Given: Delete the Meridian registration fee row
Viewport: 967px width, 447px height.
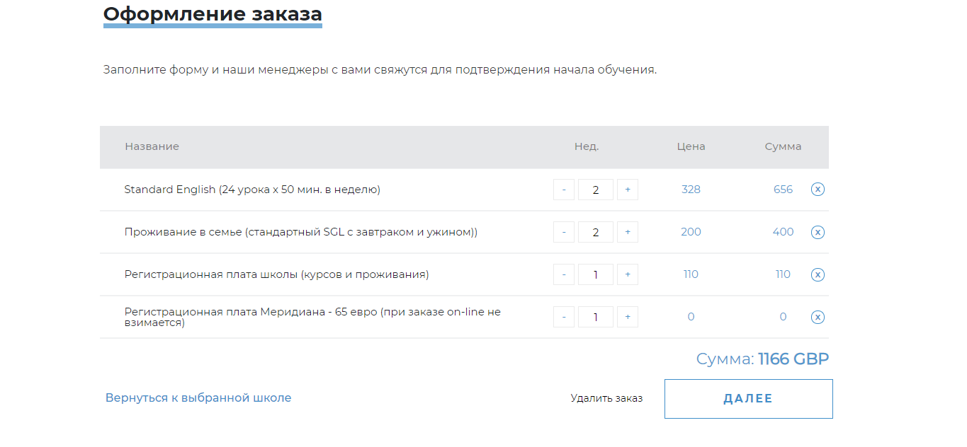Looking at the screenshot, I should [818, 317].
